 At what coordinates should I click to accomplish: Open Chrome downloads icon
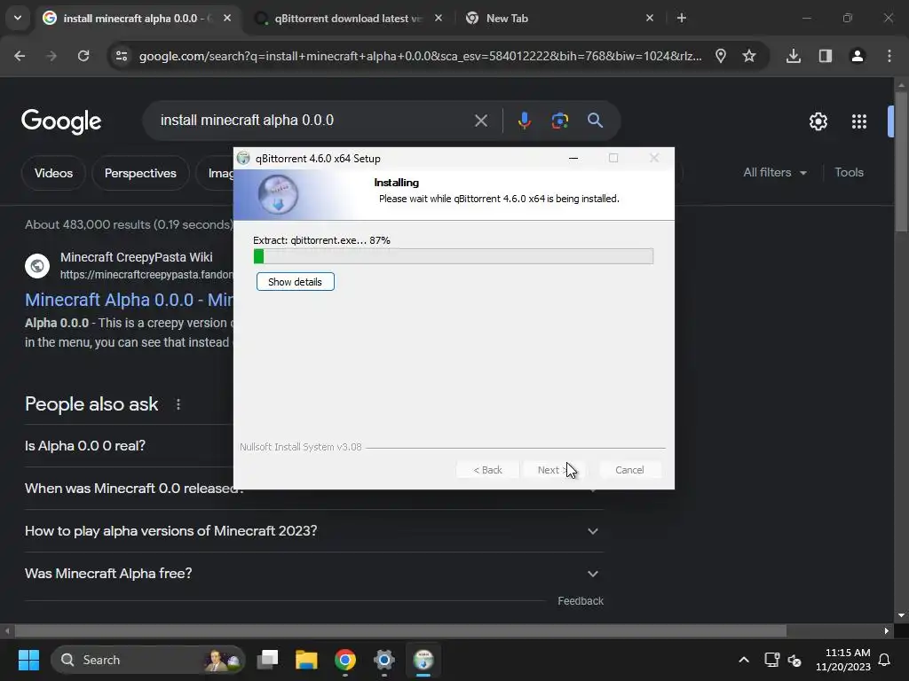tap(794, 56)
